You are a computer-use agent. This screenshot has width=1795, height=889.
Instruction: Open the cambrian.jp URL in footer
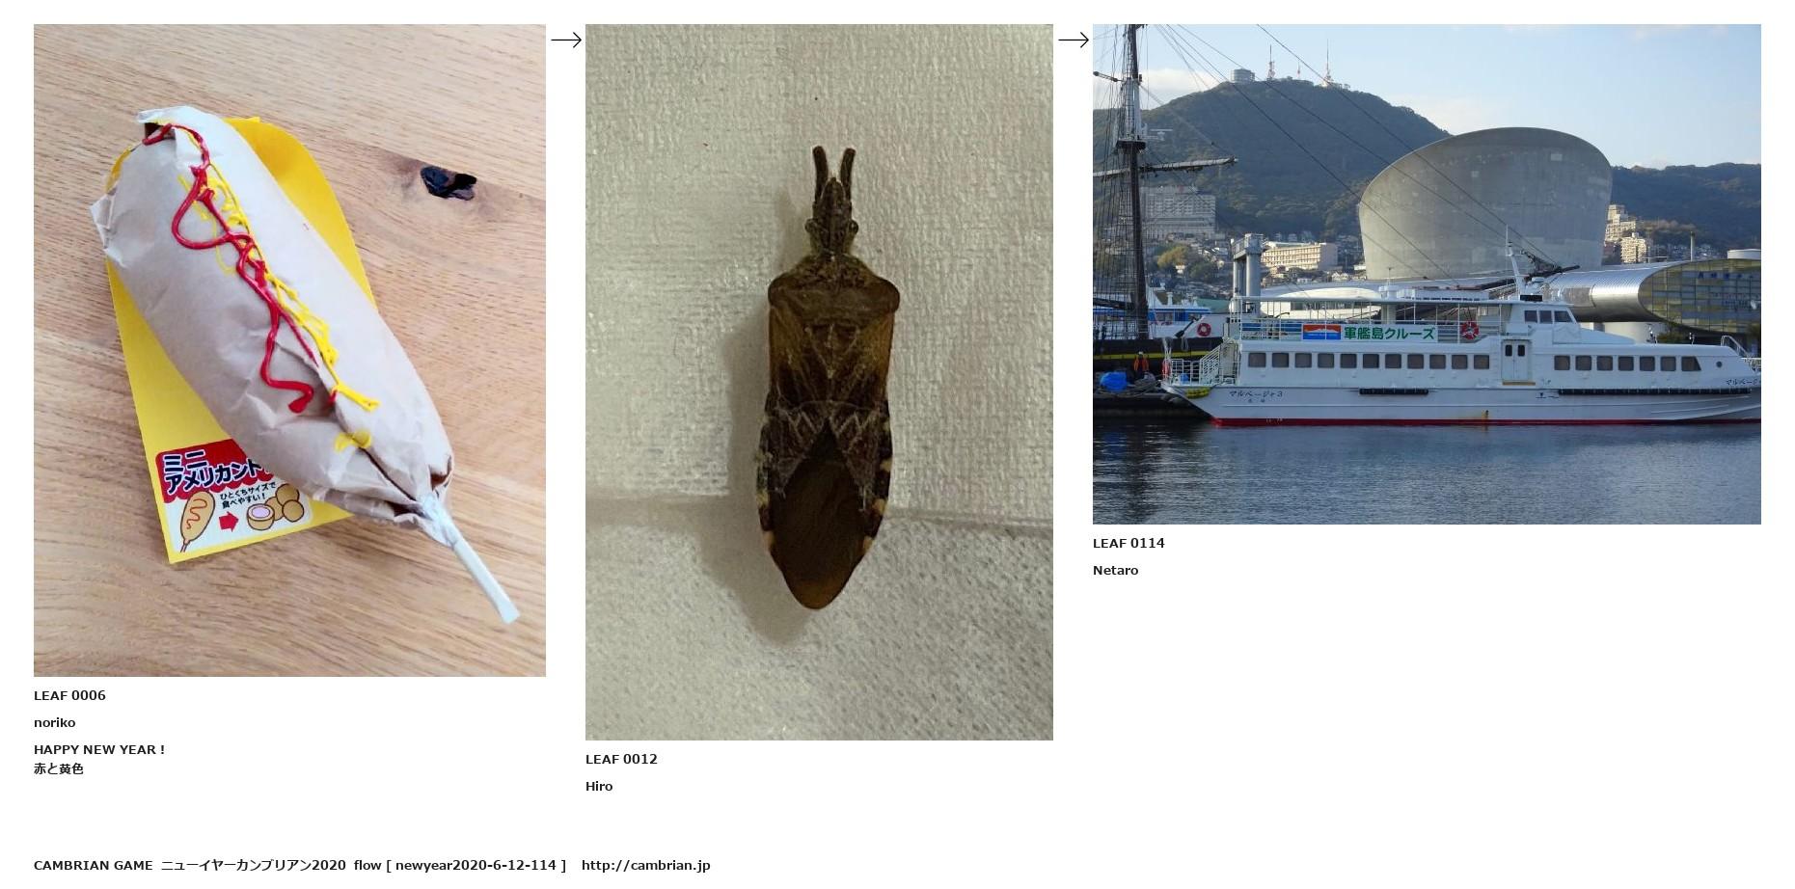click(x=645, y=865)
